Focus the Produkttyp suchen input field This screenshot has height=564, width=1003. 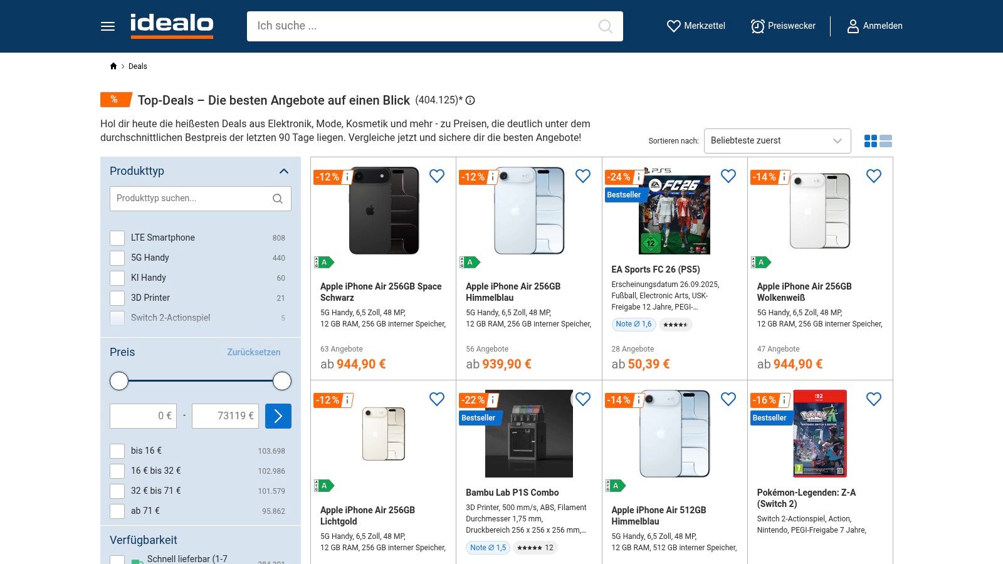(191, 199)
